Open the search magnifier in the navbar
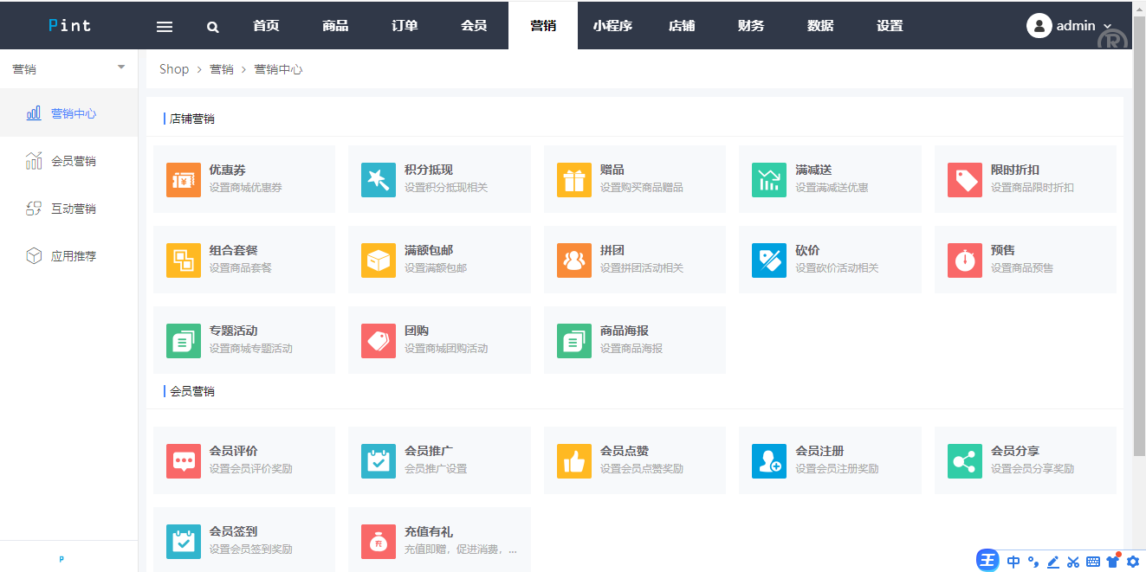Viewport: 1146px width, 572px height. tap(212, 25)
